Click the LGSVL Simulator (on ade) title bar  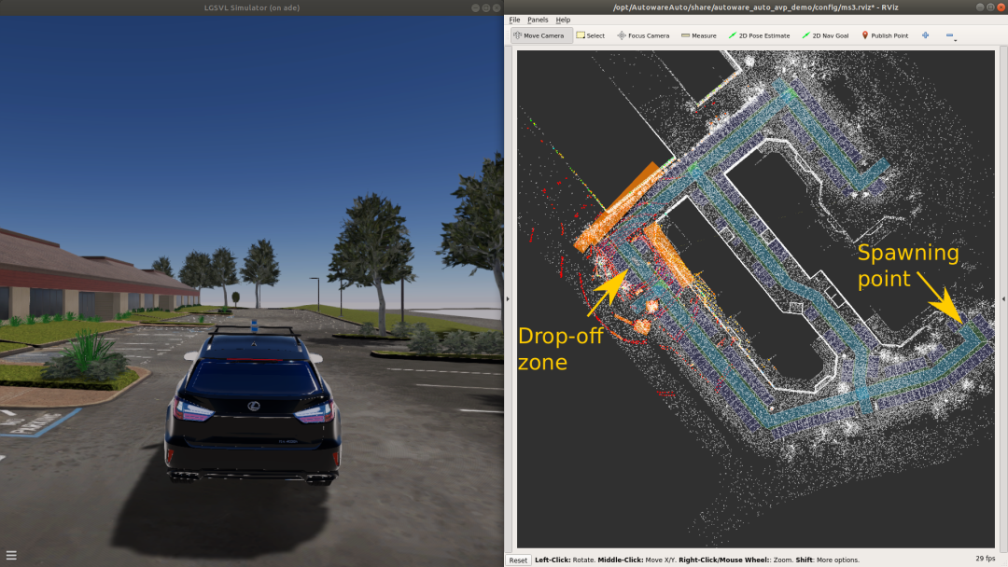click(x=251, y=7)
